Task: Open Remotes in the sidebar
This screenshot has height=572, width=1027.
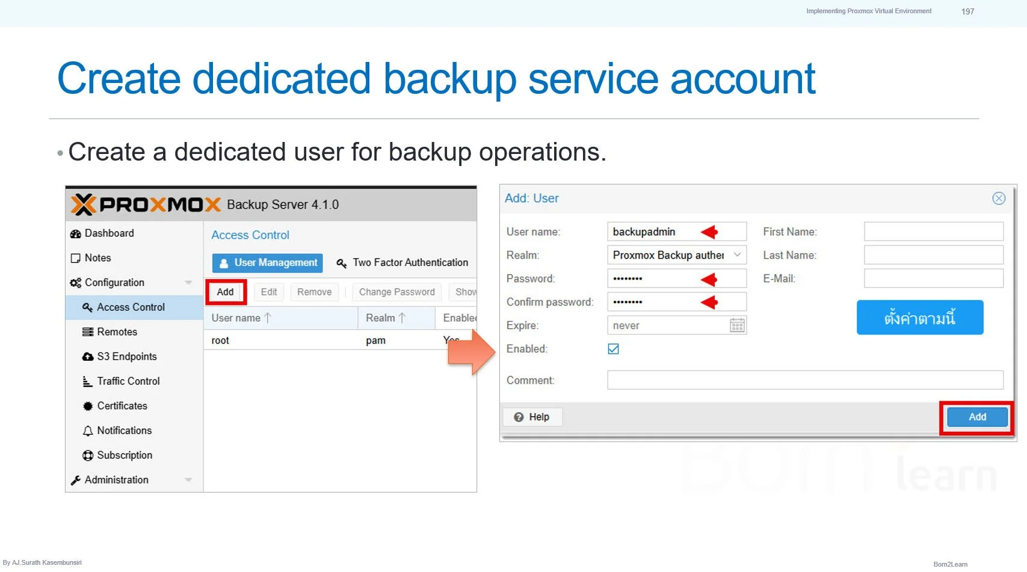Action: [109, 332]
